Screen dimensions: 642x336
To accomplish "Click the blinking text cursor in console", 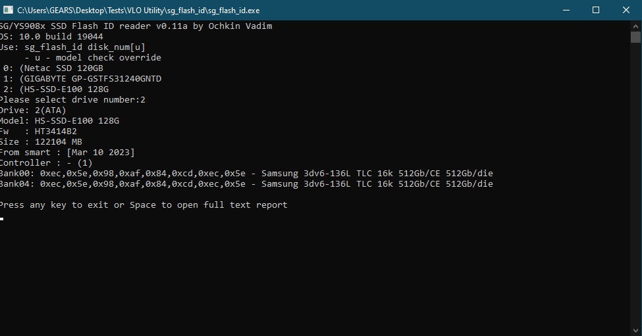I will coord(2,218).
